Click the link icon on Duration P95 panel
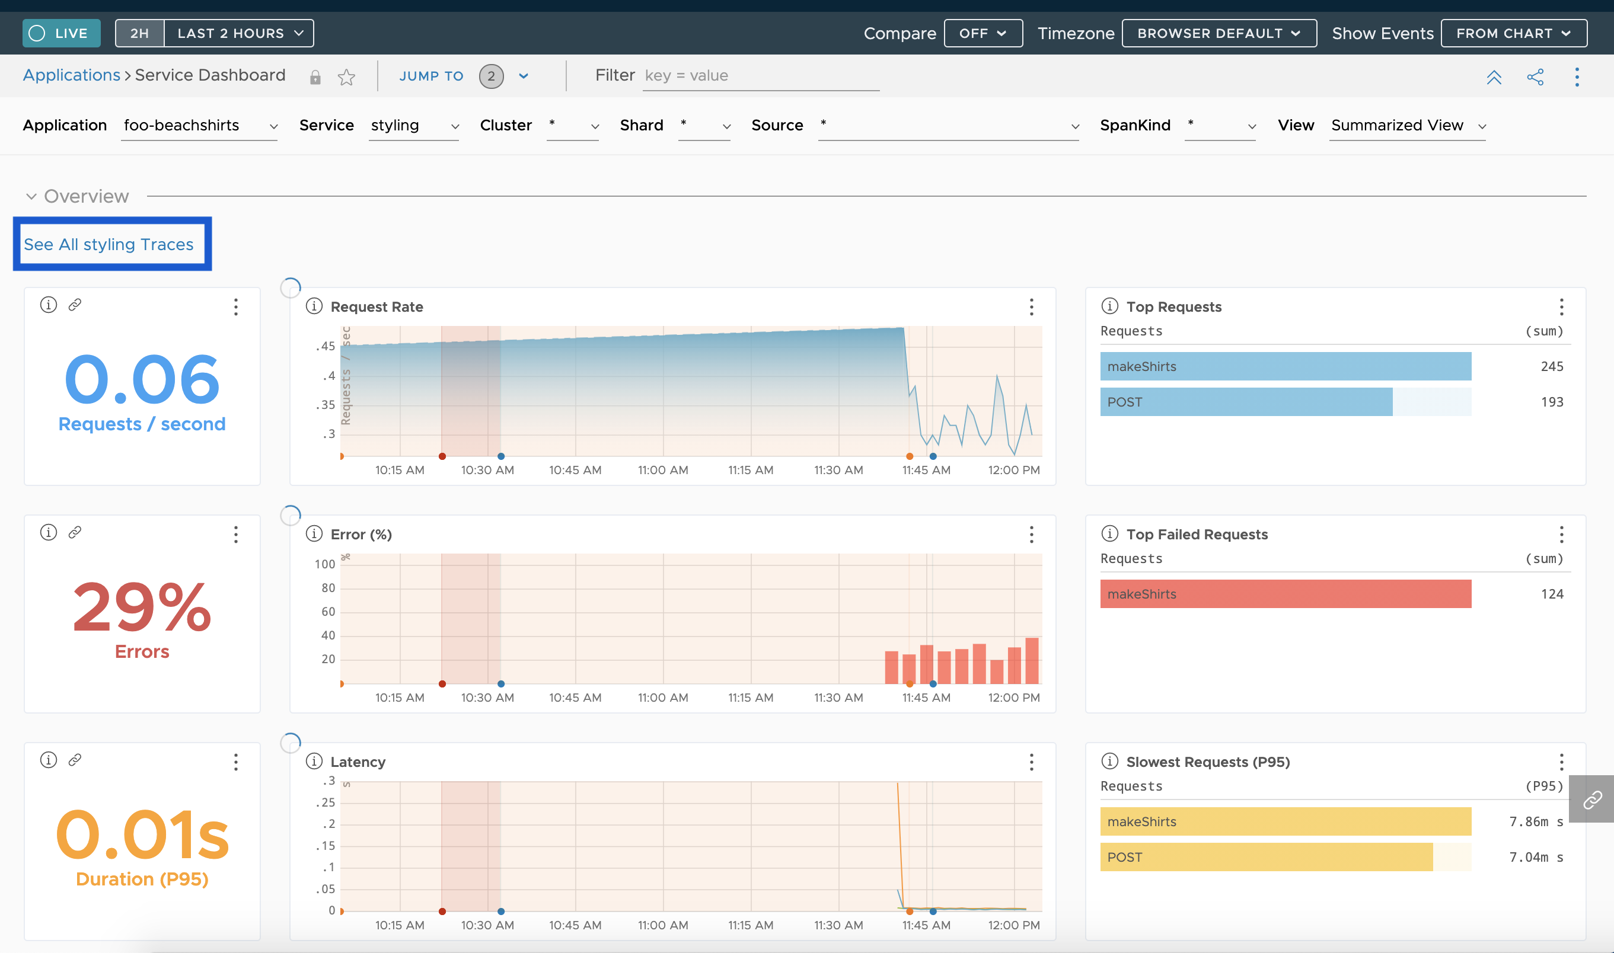This screenshot has width=1614, height=953. [75, 759]
